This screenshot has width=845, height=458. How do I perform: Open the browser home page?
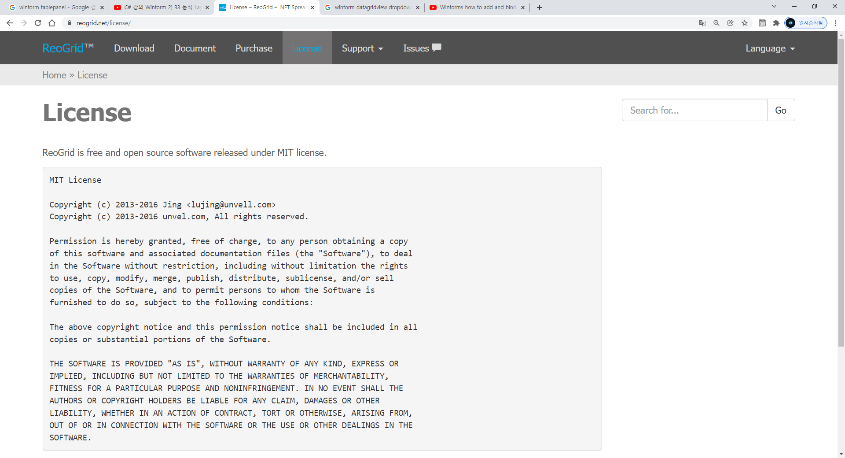point(52,23)
